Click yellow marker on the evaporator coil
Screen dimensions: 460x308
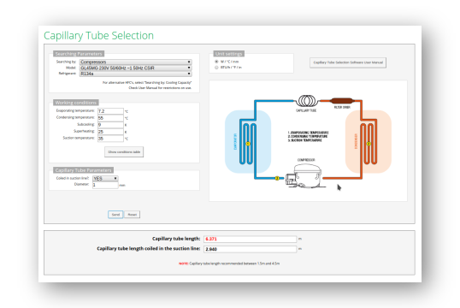(248, 144)
